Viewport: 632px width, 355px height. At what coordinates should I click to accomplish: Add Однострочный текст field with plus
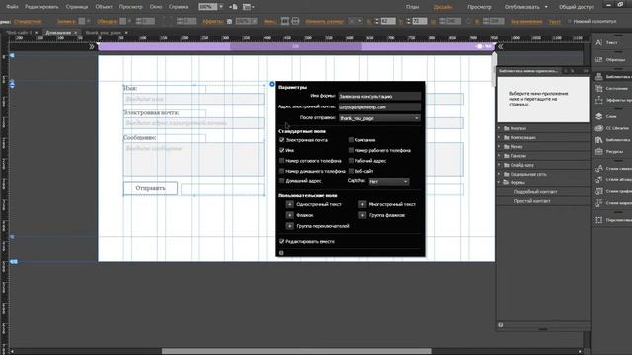[289, 204]
